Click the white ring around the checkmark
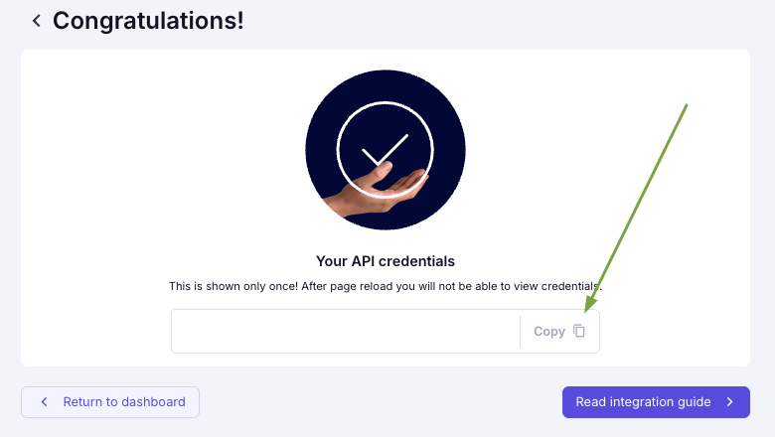Screen dimensions: 775x437 pyautogui.click(x=386, y=150)
